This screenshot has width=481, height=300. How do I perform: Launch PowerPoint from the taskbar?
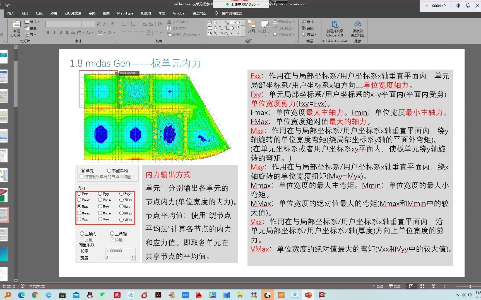click(x=308, y=295)
